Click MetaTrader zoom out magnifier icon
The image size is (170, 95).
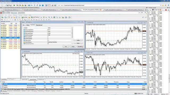[x=52, y=17]
